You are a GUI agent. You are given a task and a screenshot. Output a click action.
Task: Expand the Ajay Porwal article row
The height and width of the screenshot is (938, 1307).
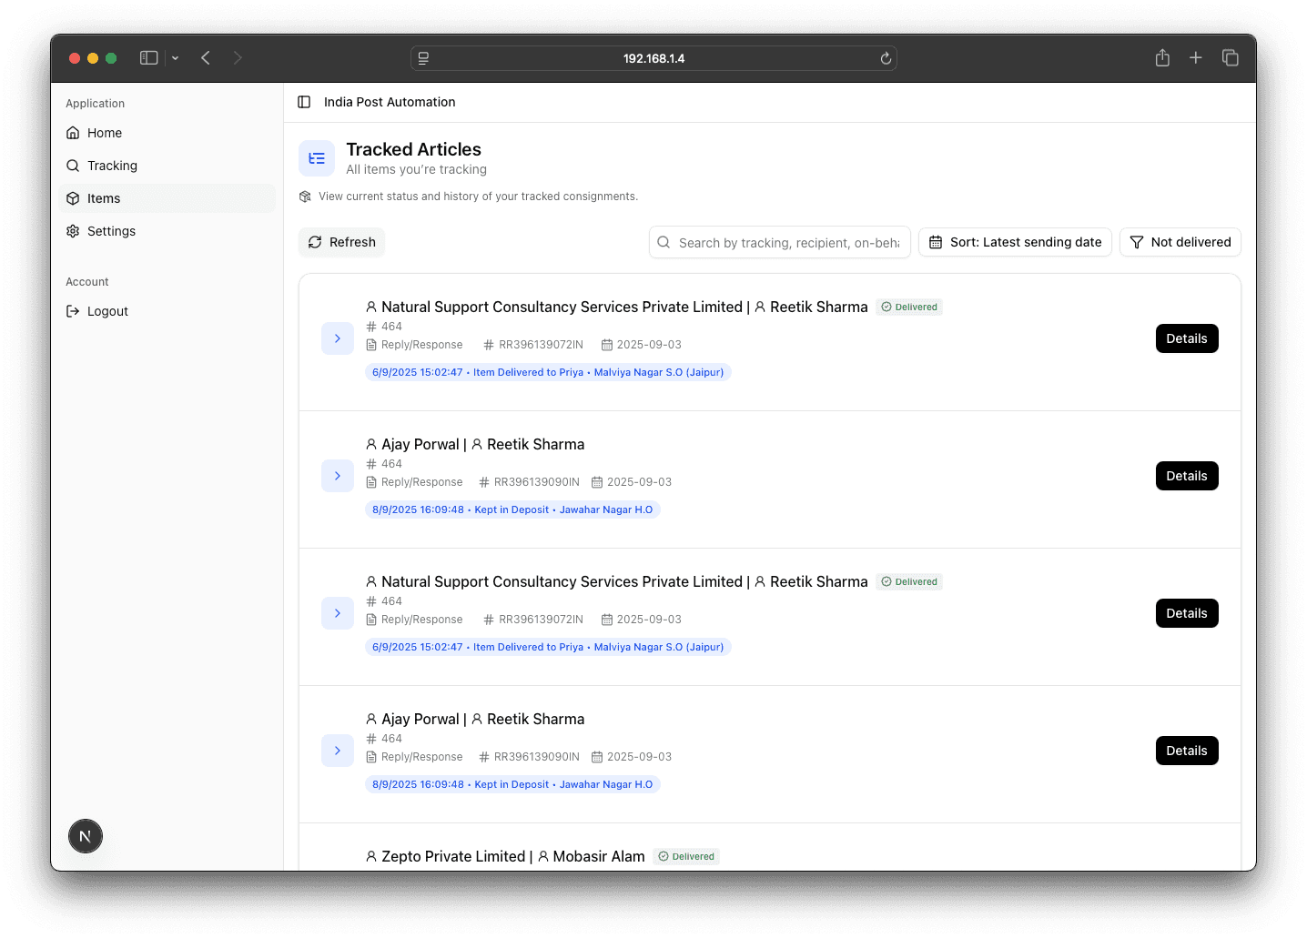point(338,475)
